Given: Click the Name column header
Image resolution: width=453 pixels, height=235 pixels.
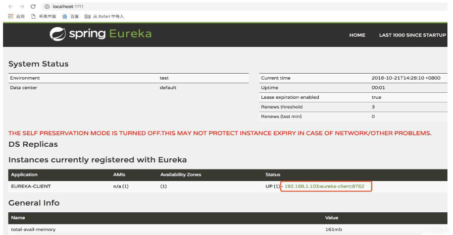Looking at the screenshot, I should click(x=18, y=218).
